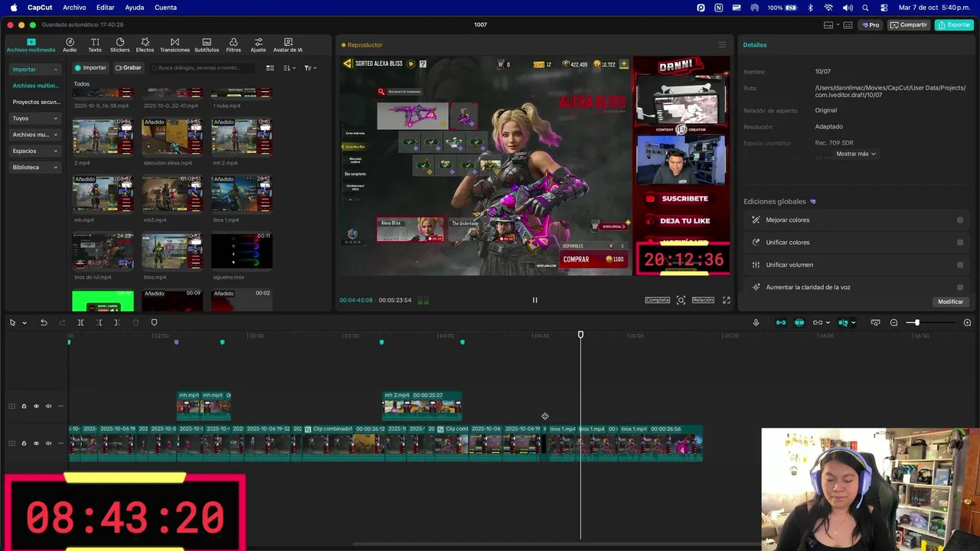Add marker shield icon in timeline toolbar
This screenshot has width=980, height=551.
[154, 323]
